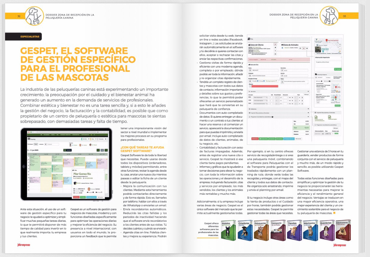Viewport: 370px width, 257px height.
Task: Click the "5 – 11 jun 2023" date range
Action: coord(33,150)
